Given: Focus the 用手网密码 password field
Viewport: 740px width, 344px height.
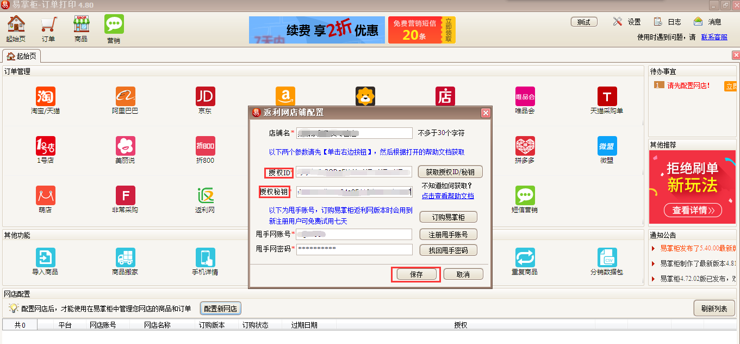Looking at the screenshot, I should 355,249.
